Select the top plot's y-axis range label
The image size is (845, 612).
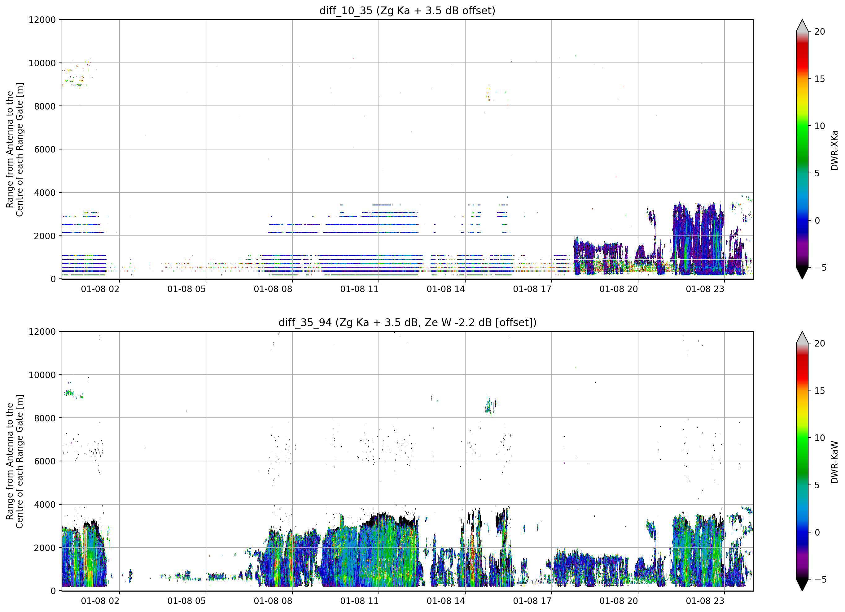coord(15,149)
